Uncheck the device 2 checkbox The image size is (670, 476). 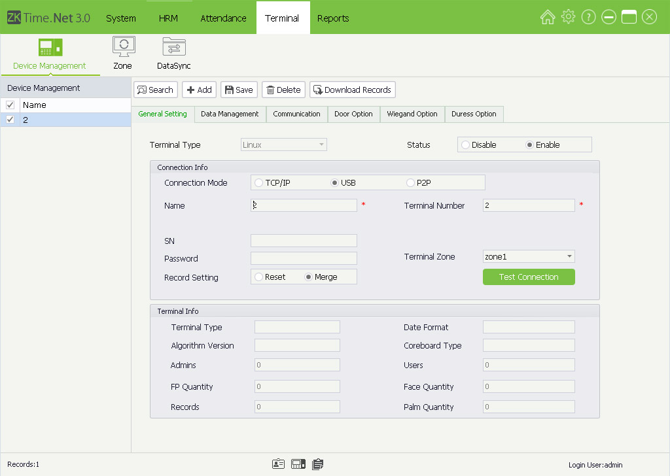[10, 120]
